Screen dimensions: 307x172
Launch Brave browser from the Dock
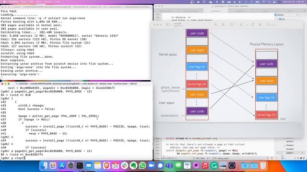pyautogui.click(x=106, y=166)
